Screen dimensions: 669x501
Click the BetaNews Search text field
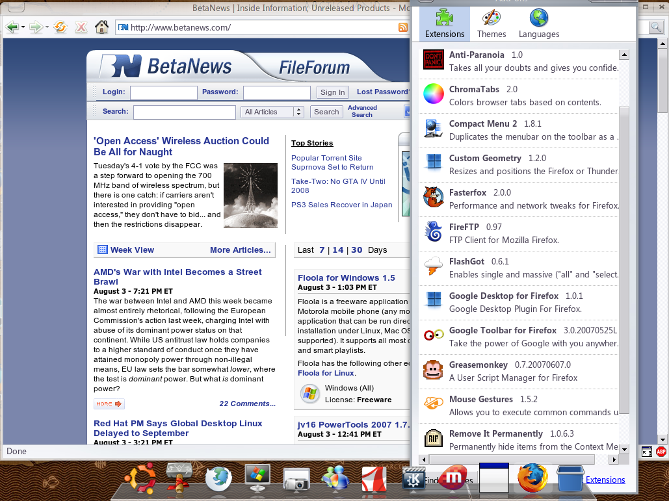pyautogui.click(x=185, y=112)
